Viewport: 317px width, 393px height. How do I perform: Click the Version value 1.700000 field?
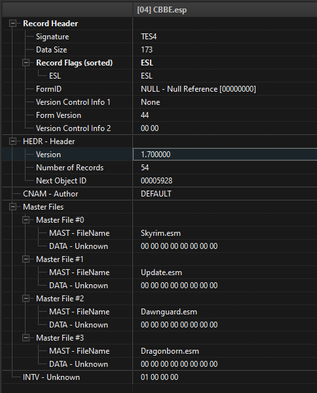point(225,155)
